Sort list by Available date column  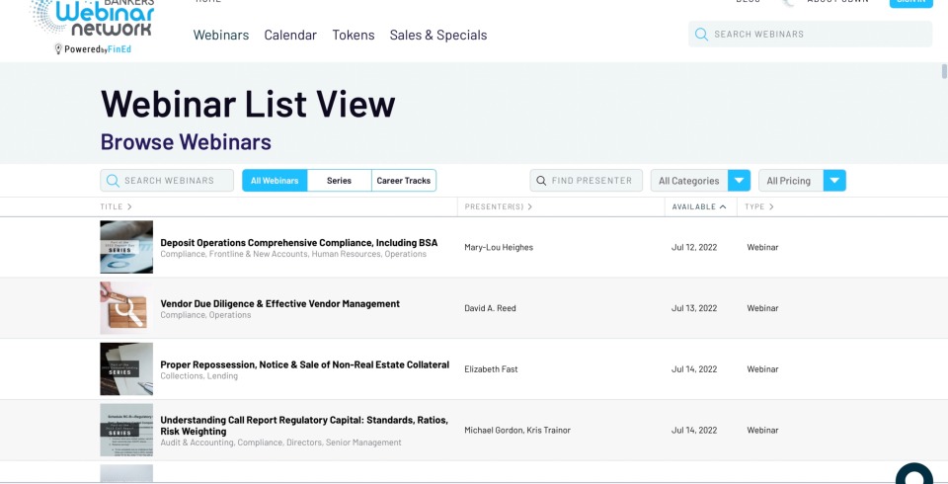[x=699, y=206]
